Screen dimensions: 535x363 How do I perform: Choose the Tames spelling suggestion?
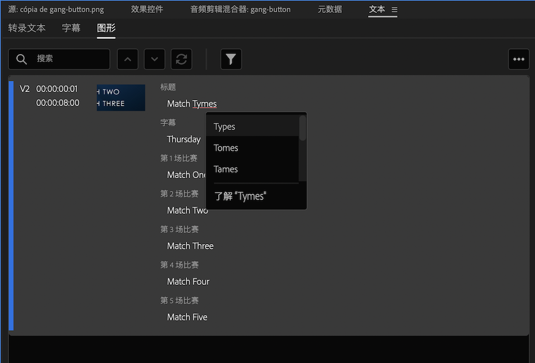pyautogui.click(x=252, y=169)
